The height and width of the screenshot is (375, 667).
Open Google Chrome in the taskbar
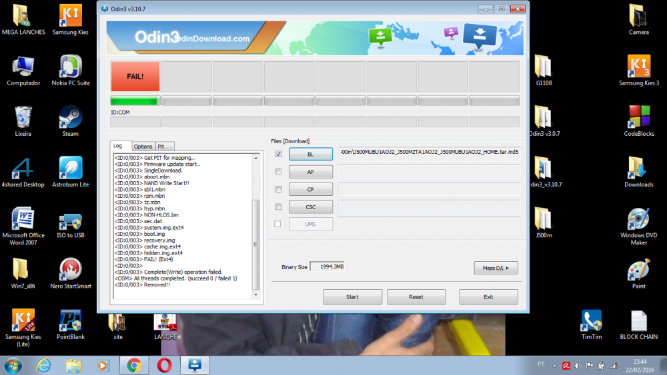point(134,365)
